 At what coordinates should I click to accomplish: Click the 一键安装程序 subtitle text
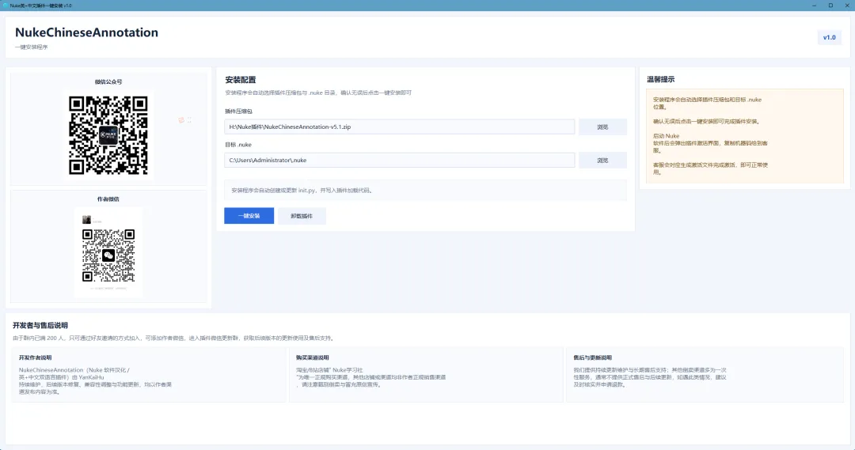[x=31, y=47]
